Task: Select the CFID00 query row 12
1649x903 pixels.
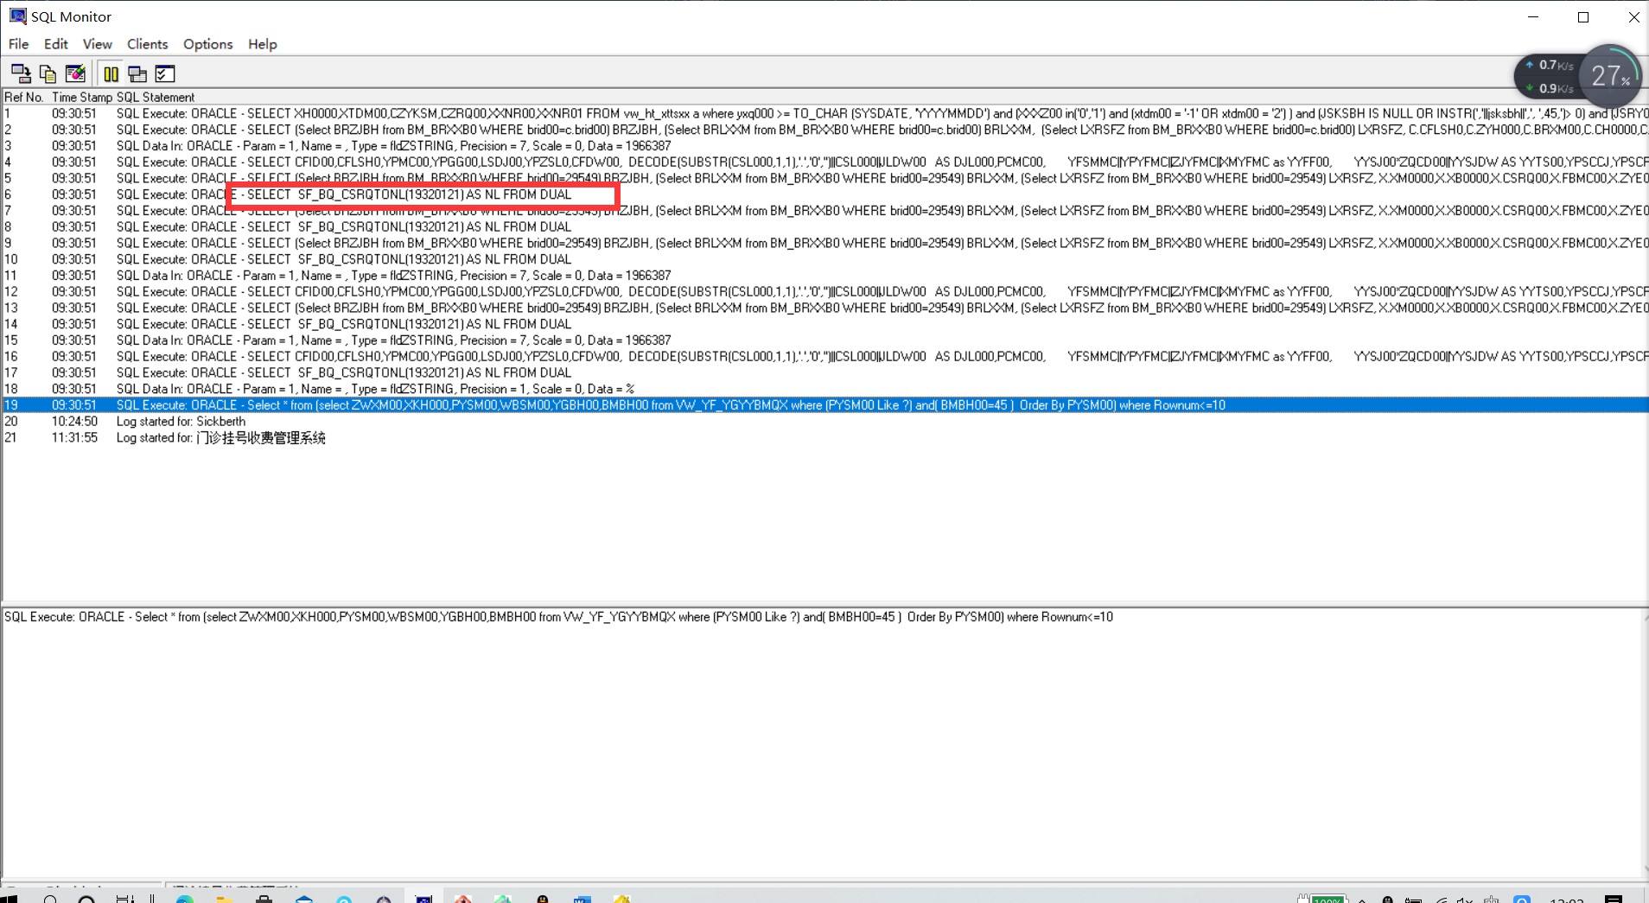Action: coord(825,291)
